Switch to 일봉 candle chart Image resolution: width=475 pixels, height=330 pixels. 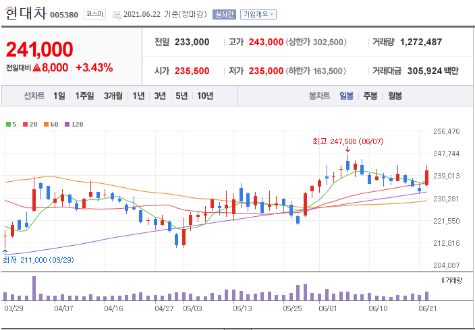click(x=346, y=96)
